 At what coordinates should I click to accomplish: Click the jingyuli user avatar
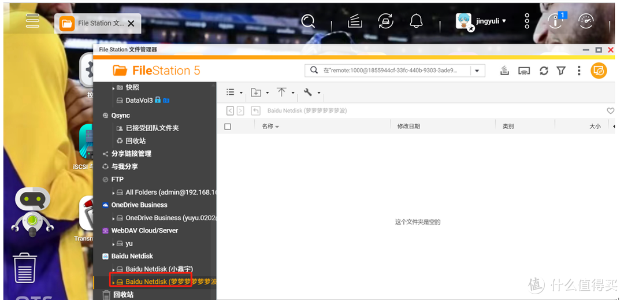click(x=464, y=21)
